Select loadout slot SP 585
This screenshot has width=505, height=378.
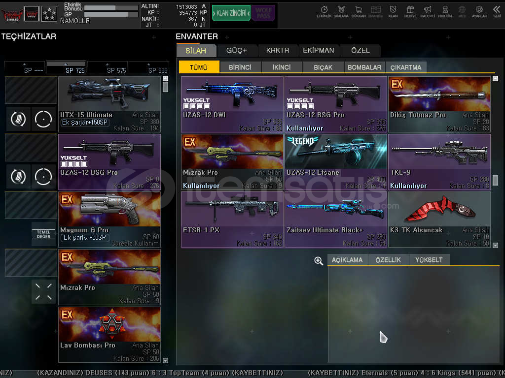pos(149,67)
